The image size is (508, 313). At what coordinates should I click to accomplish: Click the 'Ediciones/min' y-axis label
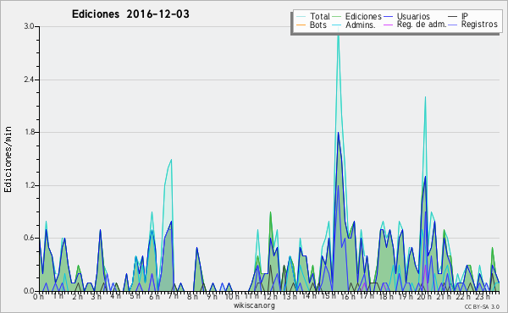(8, 159)
